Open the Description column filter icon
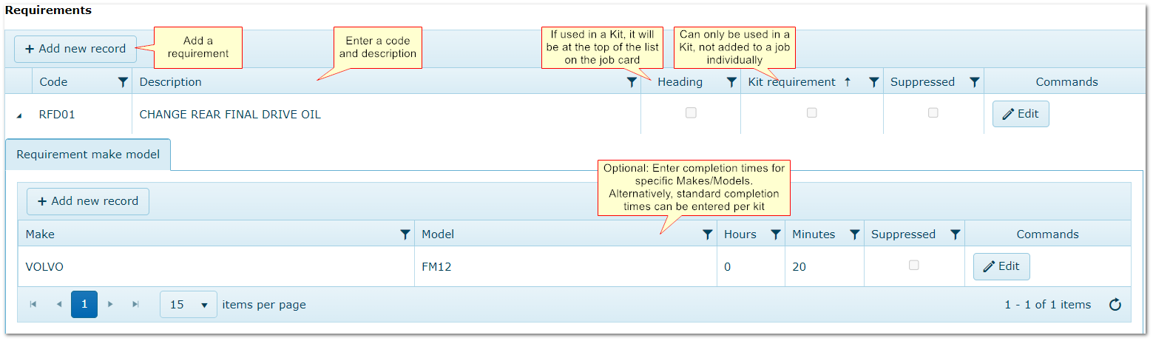This screenshot has height=341, width=1153. 632,82
